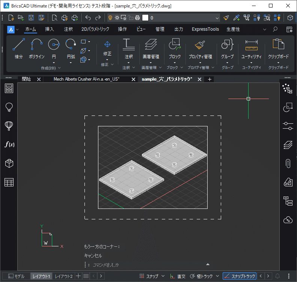
Task: Open the settings sliders panel icon
Action: (x=288, y=126)
